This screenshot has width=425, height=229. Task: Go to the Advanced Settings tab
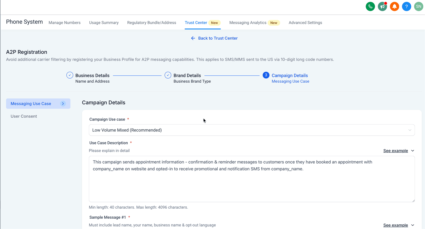(305, 23)
